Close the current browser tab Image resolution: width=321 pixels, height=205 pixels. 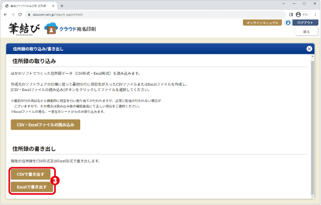[53, 6]
